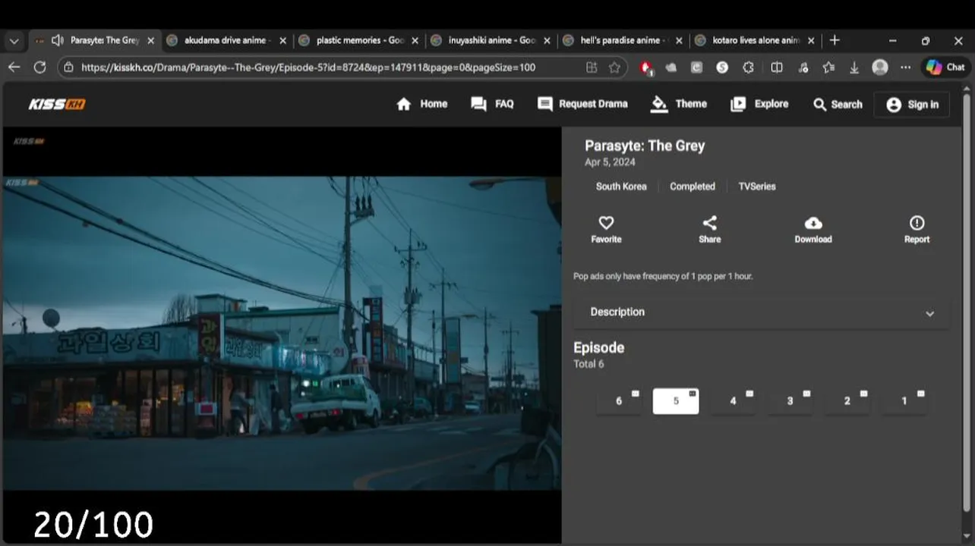Click the Sign in button
Image resolution: width=975 pixels, height=546 pixels.
[x=912, y=105]
